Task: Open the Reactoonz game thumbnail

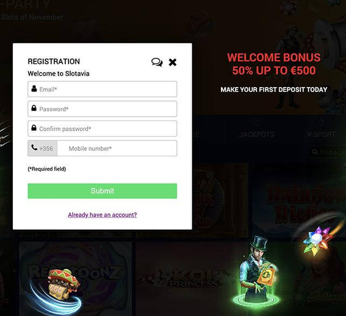Action: pos(75,278)
